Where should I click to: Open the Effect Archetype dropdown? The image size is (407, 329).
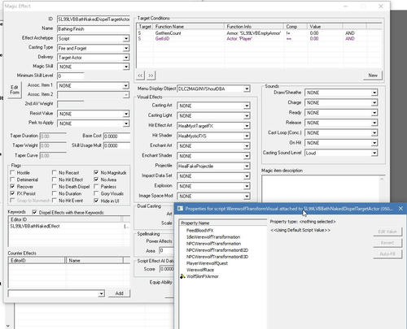click(126, 39)
